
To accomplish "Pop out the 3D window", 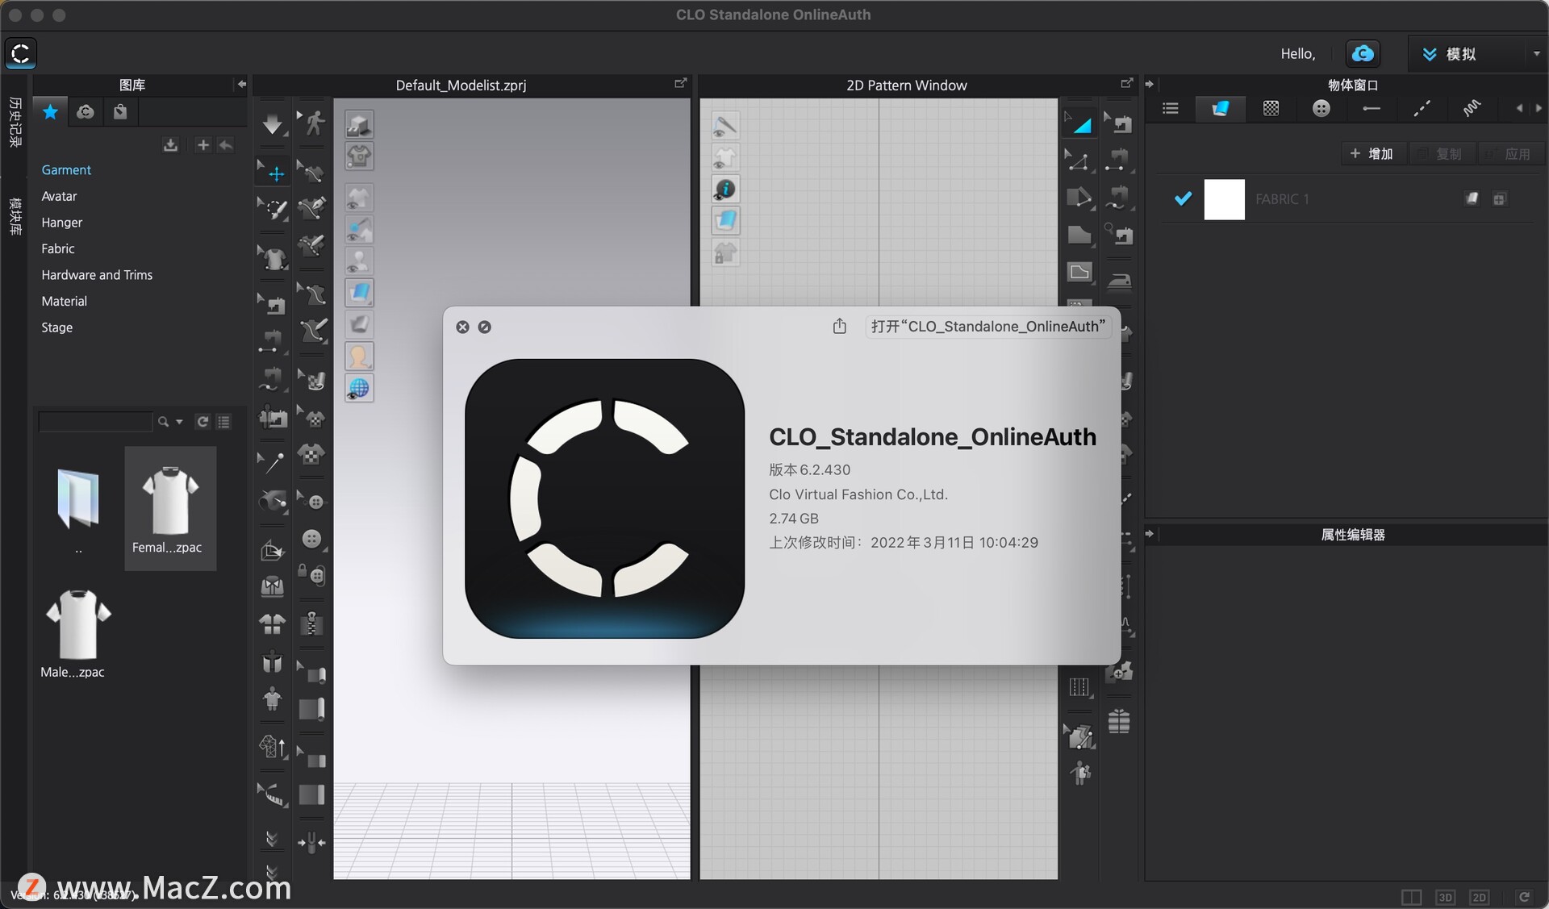I will pyautogui.click(x=680, y=83).
